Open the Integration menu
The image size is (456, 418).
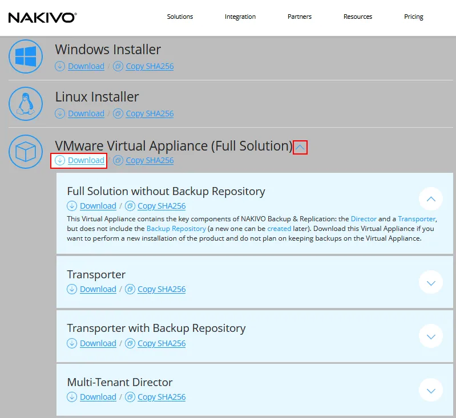[240, 17]
